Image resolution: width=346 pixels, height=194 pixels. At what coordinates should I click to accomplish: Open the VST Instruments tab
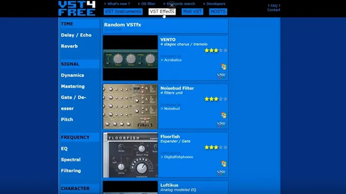tap(123, 12)
